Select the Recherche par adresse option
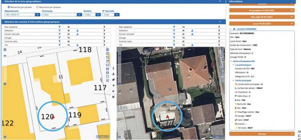This screenshot has width=301, height=140. click(37, 7)
